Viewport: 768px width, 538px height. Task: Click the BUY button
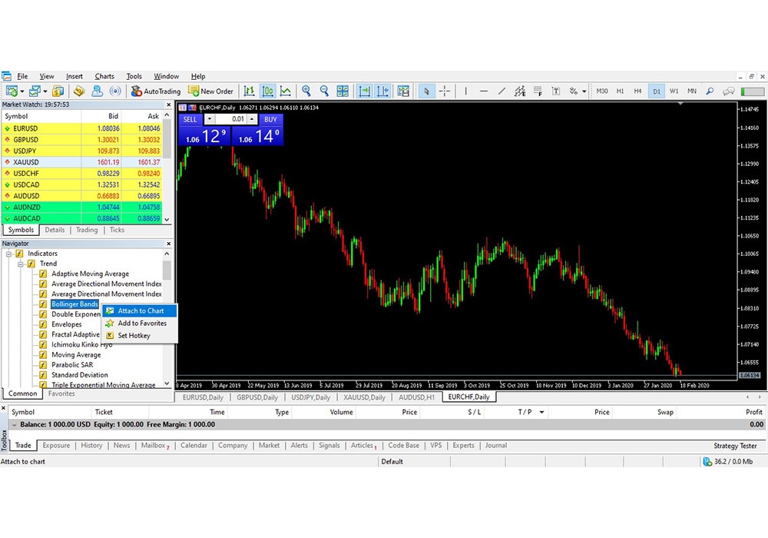coord(270,119)
